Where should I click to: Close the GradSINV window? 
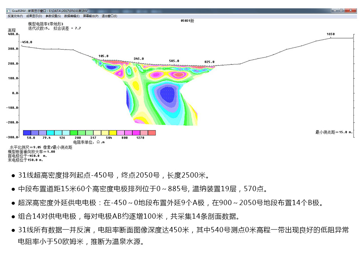[351, 11]
